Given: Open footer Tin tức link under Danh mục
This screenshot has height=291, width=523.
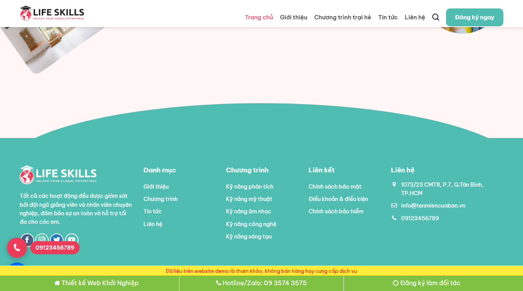Looking at the screenshot, I should (153, 211).
